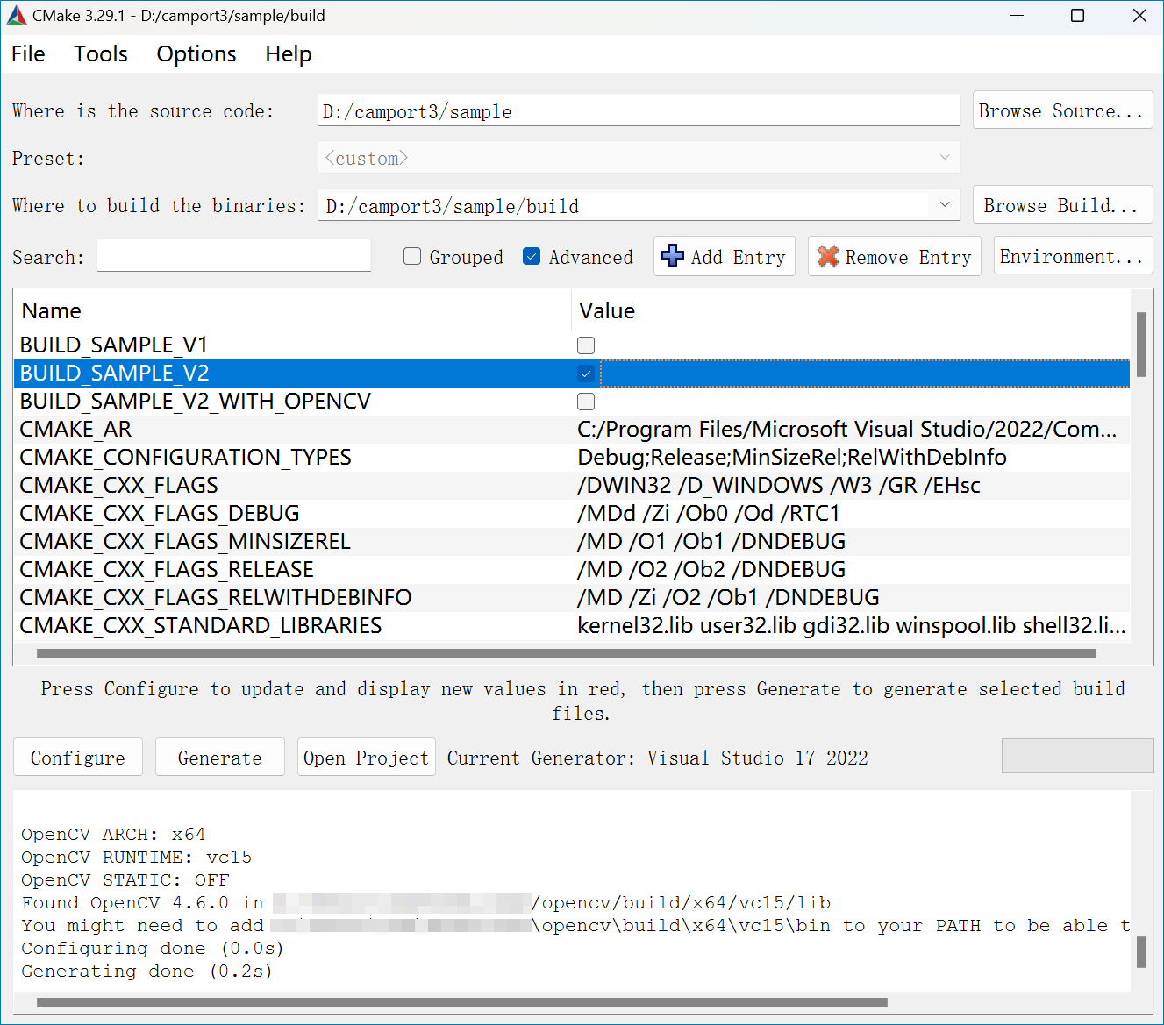Click the cache table horizontal scrollbar
Image resolution: width=1164 pixels, height=1025 pixels.
(567, 653)
